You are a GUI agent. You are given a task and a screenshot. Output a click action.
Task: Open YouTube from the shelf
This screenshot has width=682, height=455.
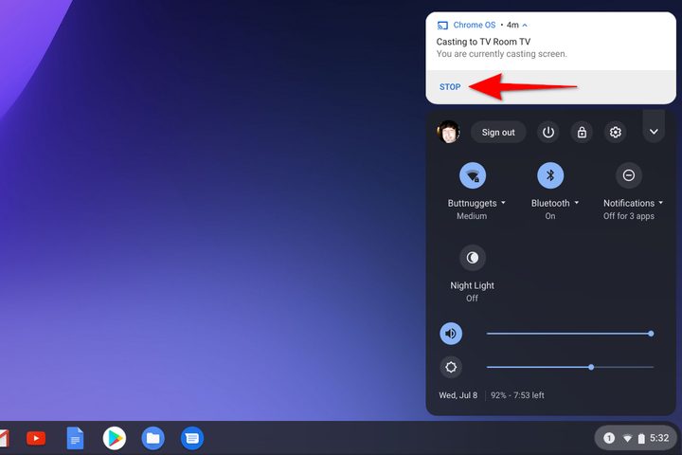click(36, 438)
